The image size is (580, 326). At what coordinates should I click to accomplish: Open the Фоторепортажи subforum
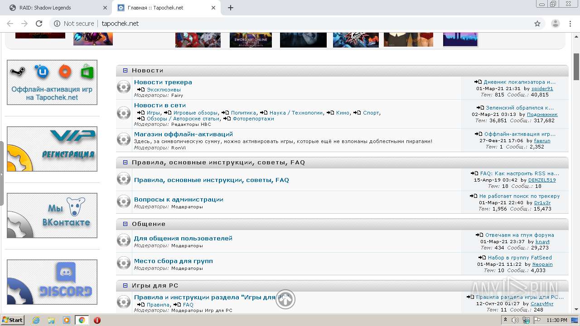(x=253, y=119)
